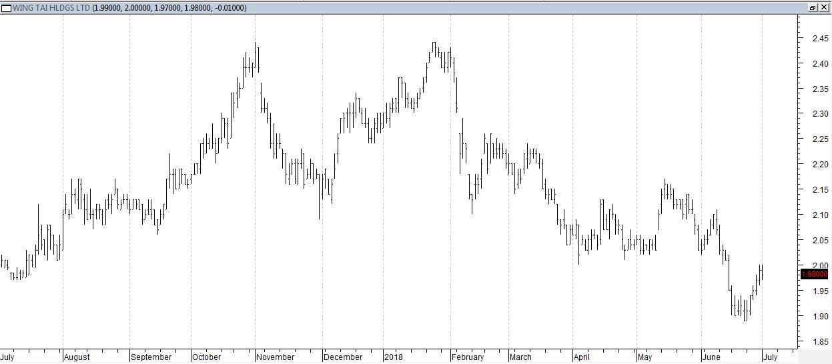Select the 2.40 price axis label

821,64
